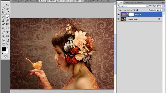
Task: Select the Слой 1 layer name
Action: [138, 14]
